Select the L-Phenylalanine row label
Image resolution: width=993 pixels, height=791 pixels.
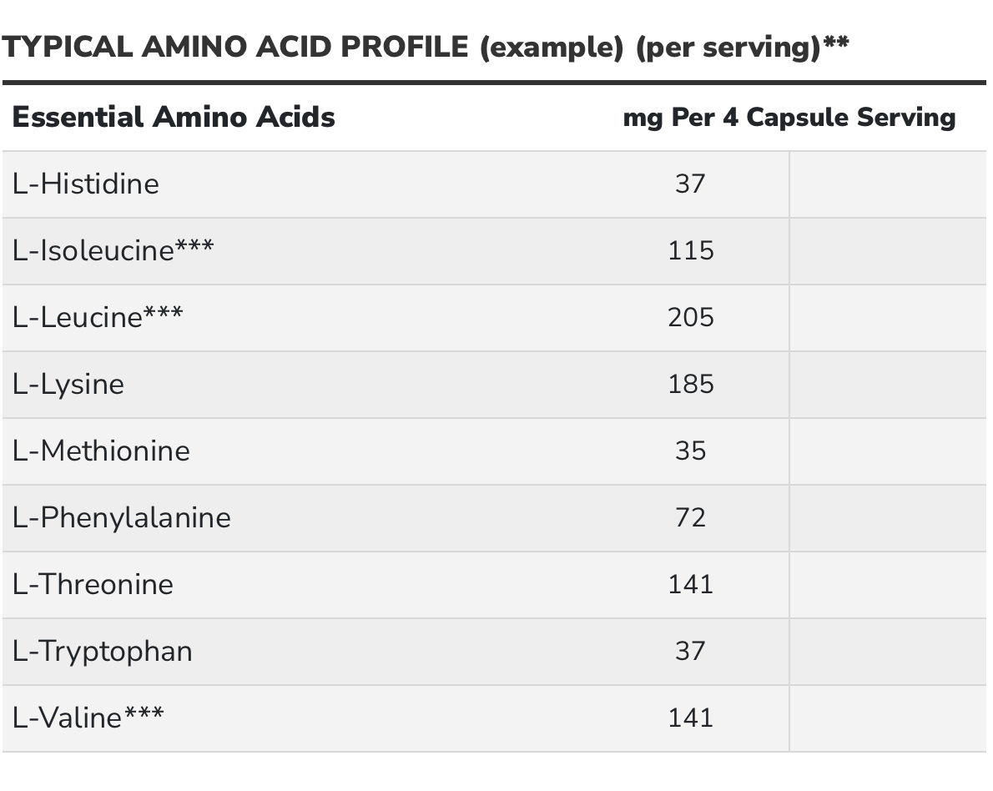[x=122, y=517]
